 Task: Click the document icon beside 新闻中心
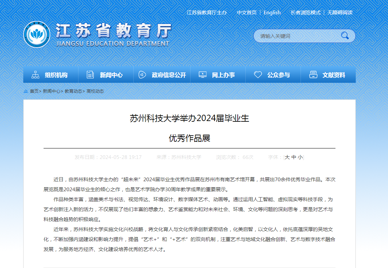pos(90,75)
